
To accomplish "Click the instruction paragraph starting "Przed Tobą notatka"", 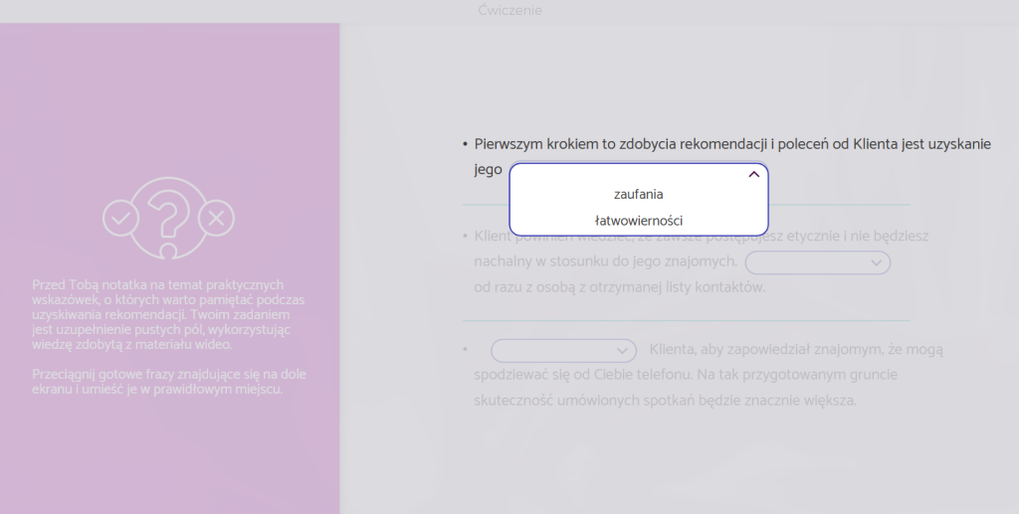I will (x=168, y=314).
